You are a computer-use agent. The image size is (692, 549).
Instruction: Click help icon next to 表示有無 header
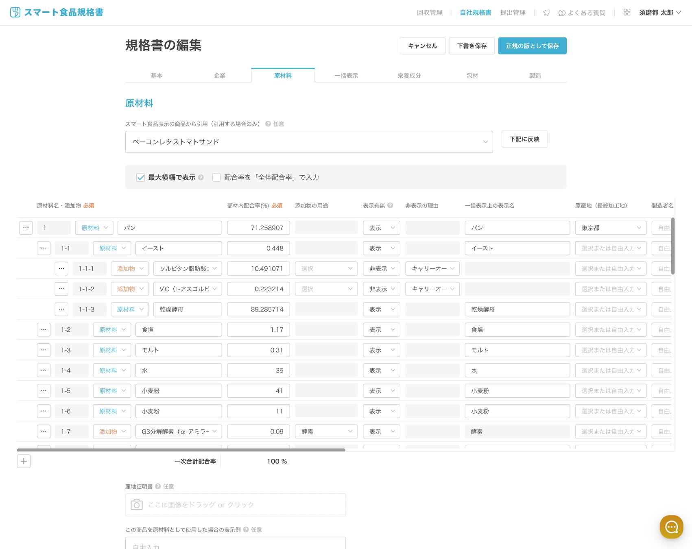click(390, 206)
